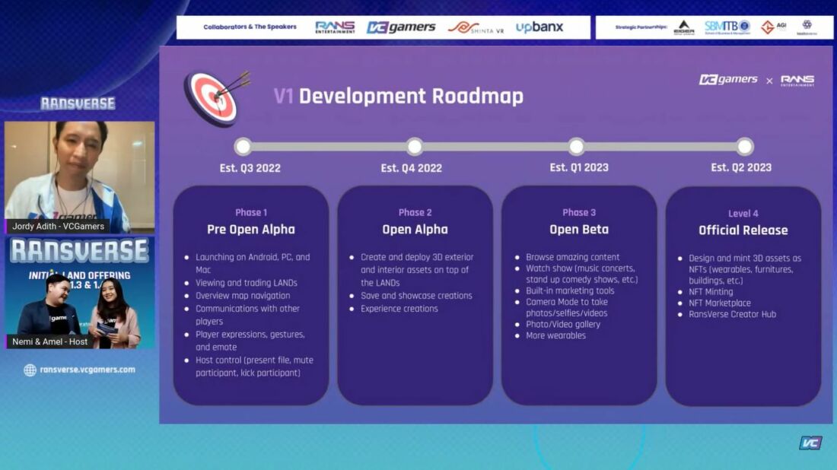Click 'Communications with other players' bullet
The width and height of the screenshot is (837, 470).
248,315
